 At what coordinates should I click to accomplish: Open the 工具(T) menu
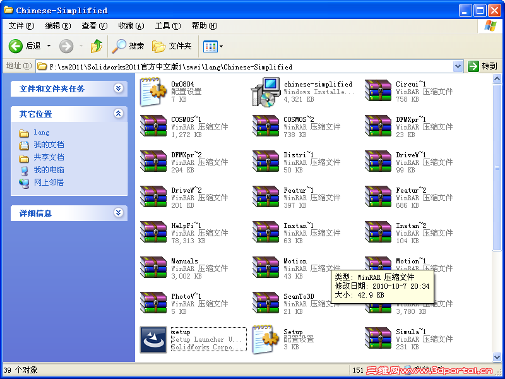pyautogui.click(x=168, y=26)
